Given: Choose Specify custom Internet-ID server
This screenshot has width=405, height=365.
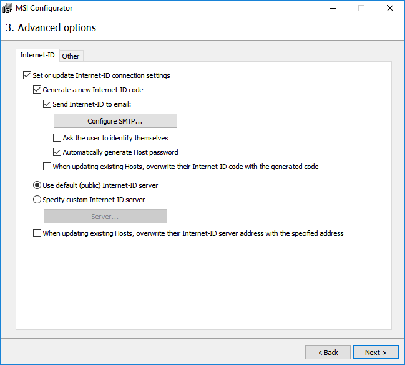Looking at the screenshot, I should pos(37,200).
